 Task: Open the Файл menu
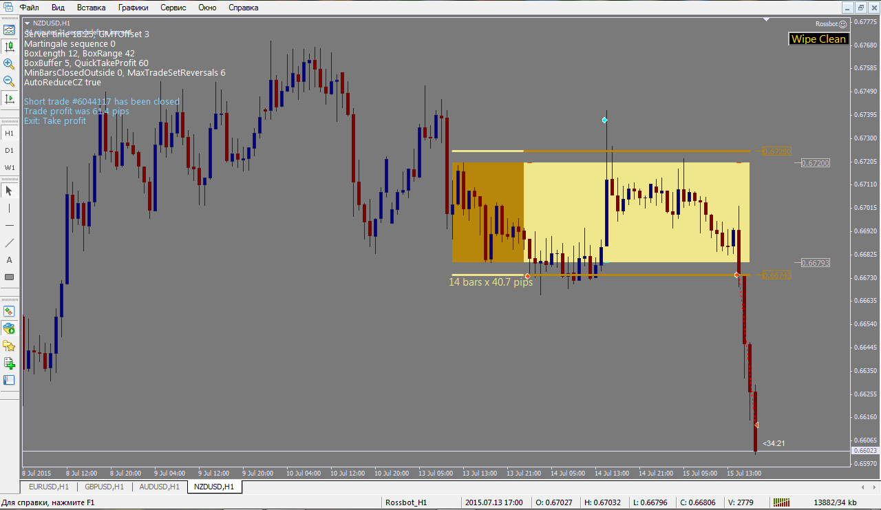[29, 8]
